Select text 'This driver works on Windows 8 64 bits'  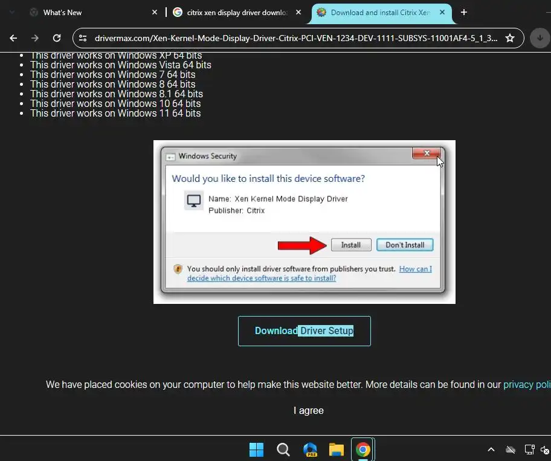(113, 85)
